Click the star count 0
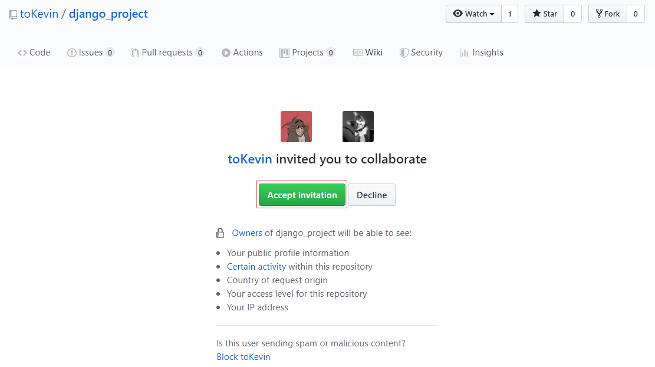The width and height of the screenshot is (655, 367). coord(572,14)
